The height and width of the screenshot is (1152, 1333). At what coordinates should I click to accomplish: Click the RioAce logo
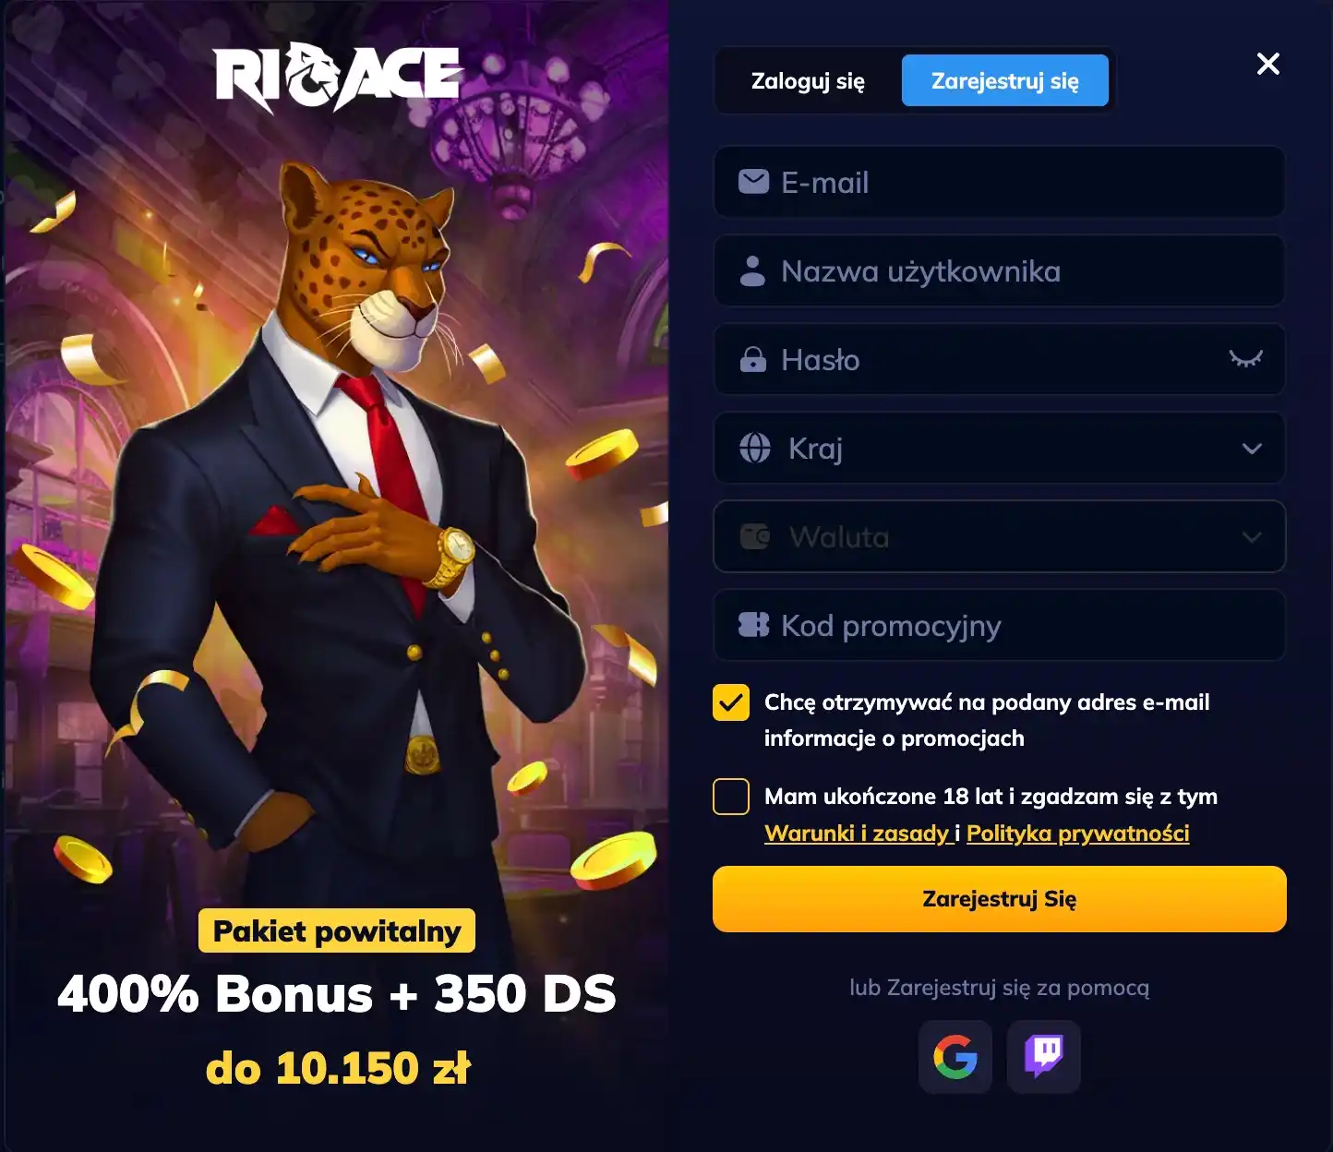[x=338, y=77]
